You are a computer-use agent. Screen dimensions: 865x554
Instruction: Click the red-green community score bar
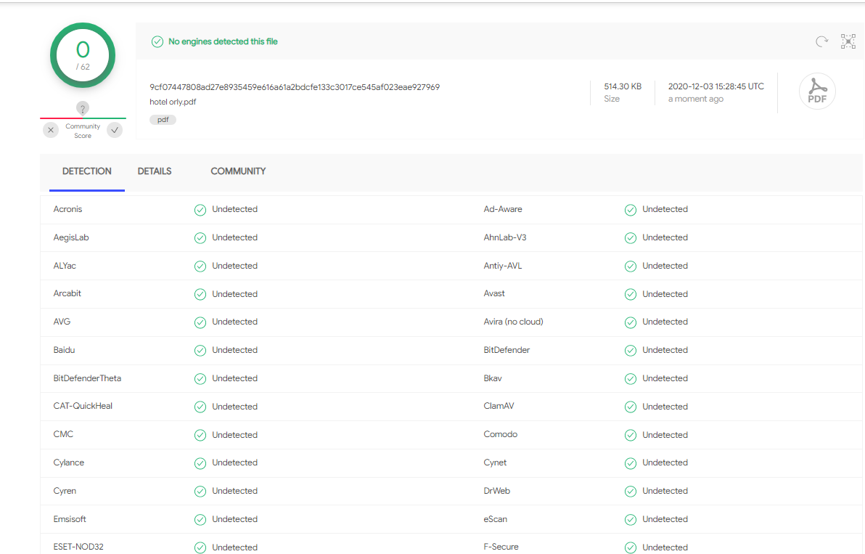(x=83, y=118)
